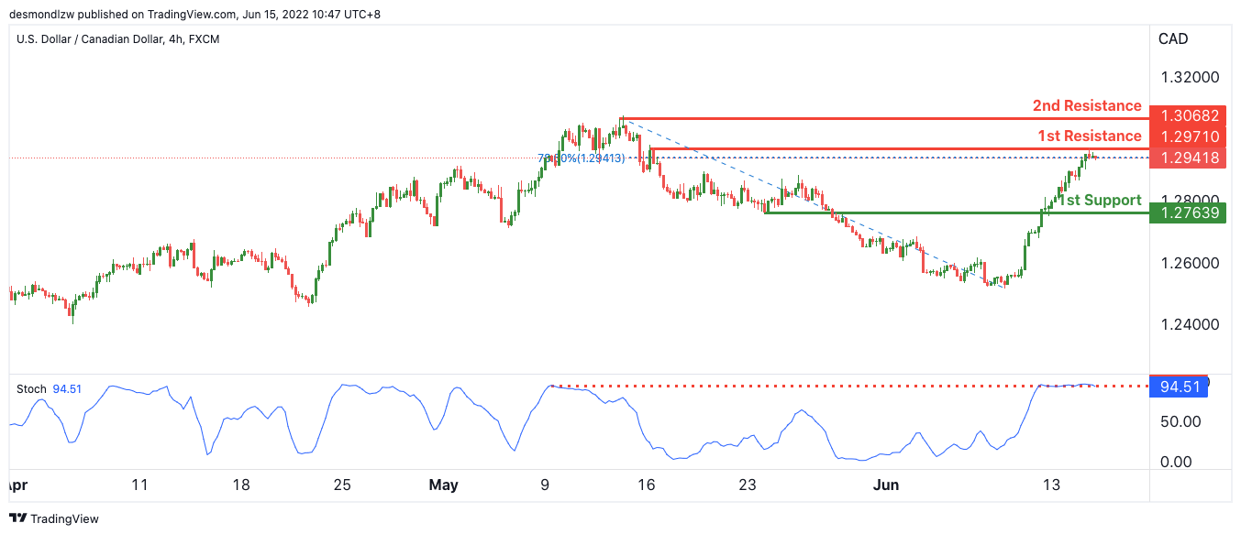Select the 1st Resistance text label
Viewport: 1241px width, 534px height.
pos(1090,136)
